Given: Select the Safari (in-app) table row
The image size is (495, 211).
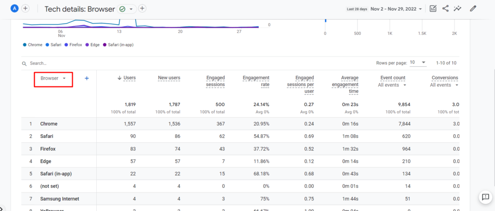Looking at the screenshot, I should pos(240,174).
